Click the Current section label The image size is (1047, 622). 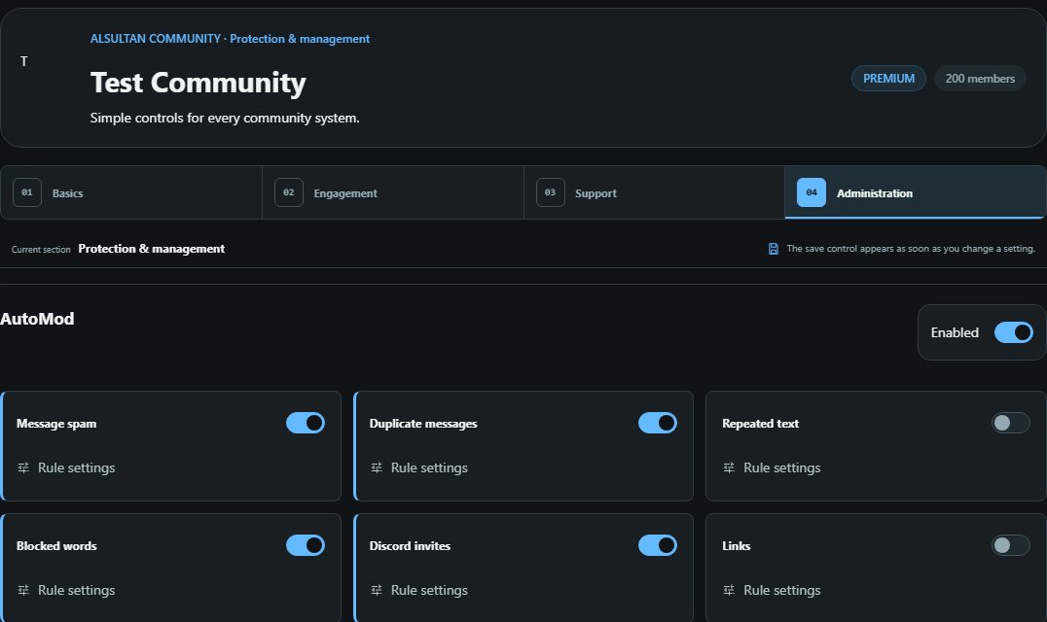pyautogui.click(x=41, y=250)
